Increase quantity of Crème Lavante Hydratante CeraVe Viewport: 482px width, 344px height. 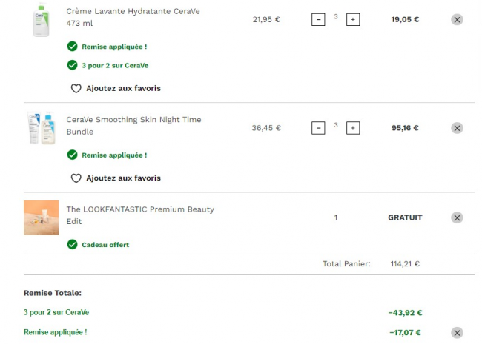point(353,20)
